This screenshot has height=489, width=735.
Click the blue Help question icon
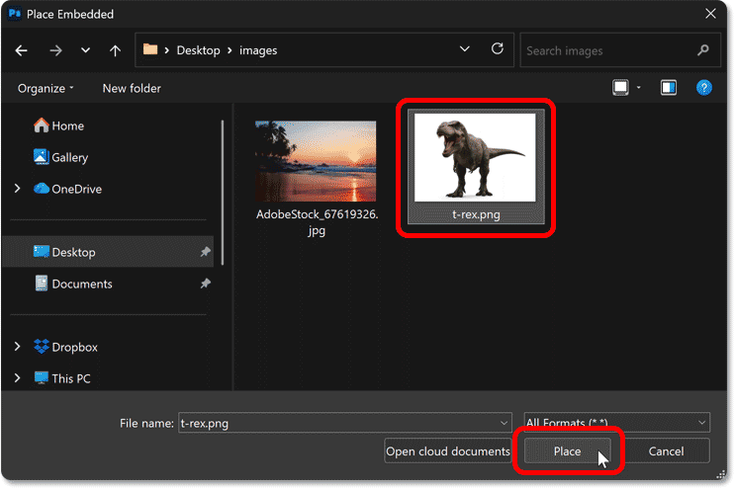[703, 88]
